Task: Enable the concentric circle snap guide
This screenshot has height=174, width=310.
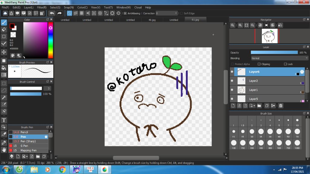Action: [100, 13]
